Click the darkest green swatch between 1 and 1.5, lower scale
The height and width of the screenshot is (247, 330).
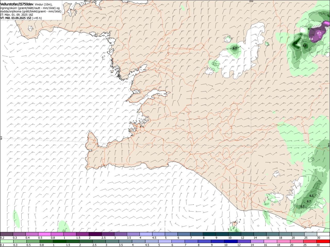(x=59, y=241)
